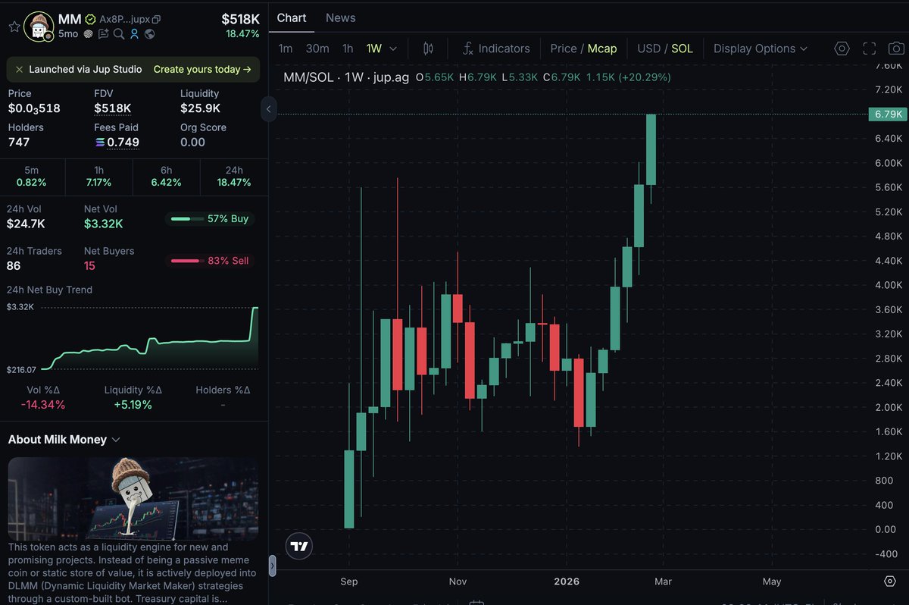
Task: Select the 6h price change tab
Action: pyautogui.click(x=166, y=177)
